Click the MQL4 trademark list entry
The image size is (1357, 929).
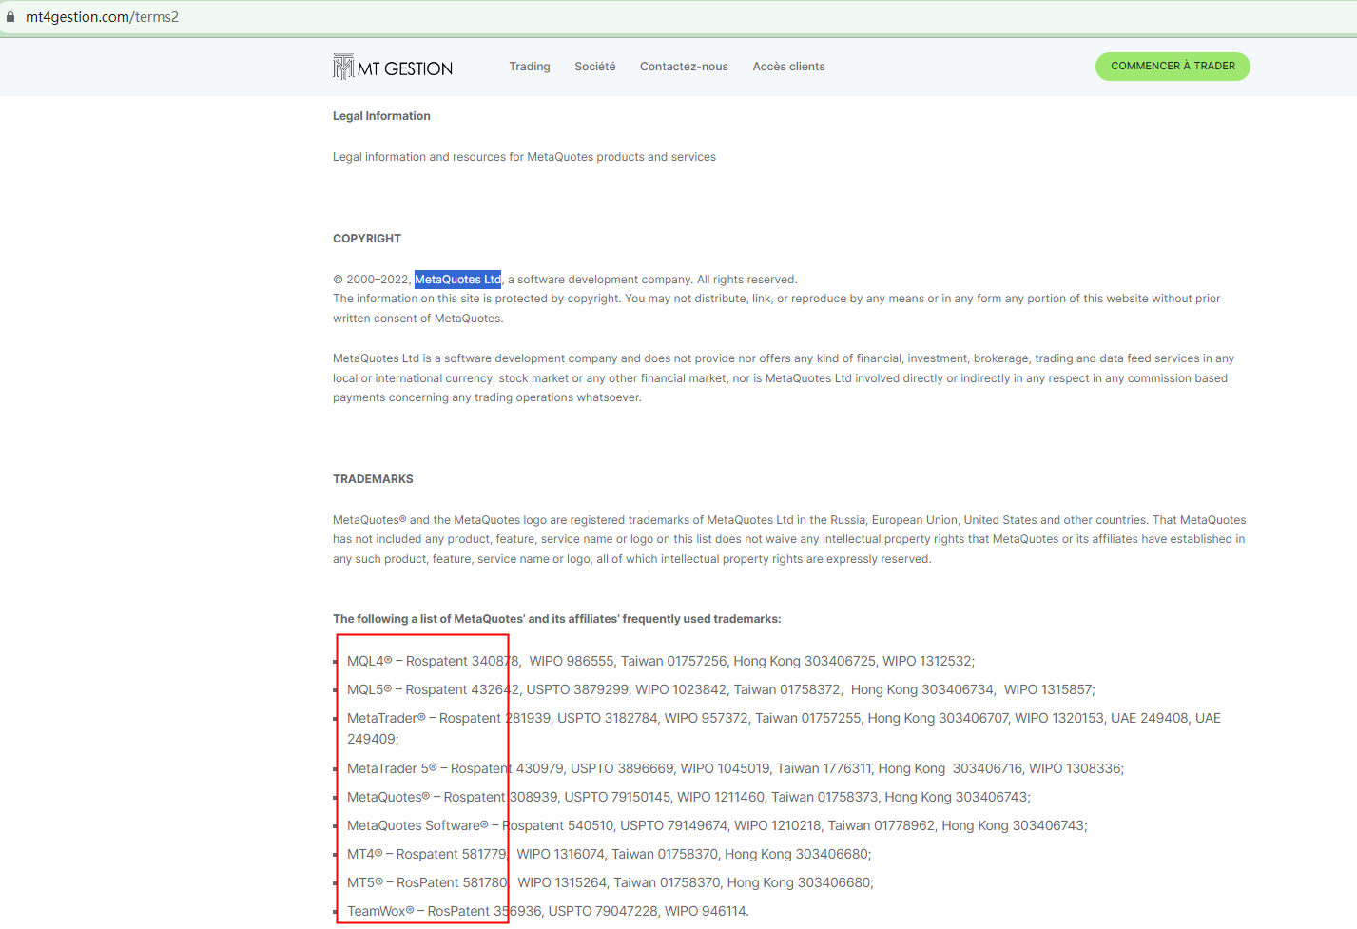coord(661,661)
